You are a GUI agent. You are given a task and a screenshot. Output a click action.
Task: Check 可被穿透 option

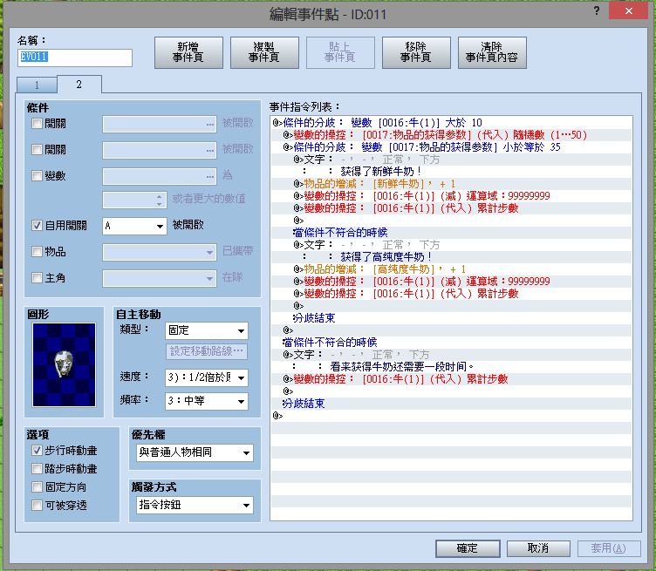click(37, 506)
